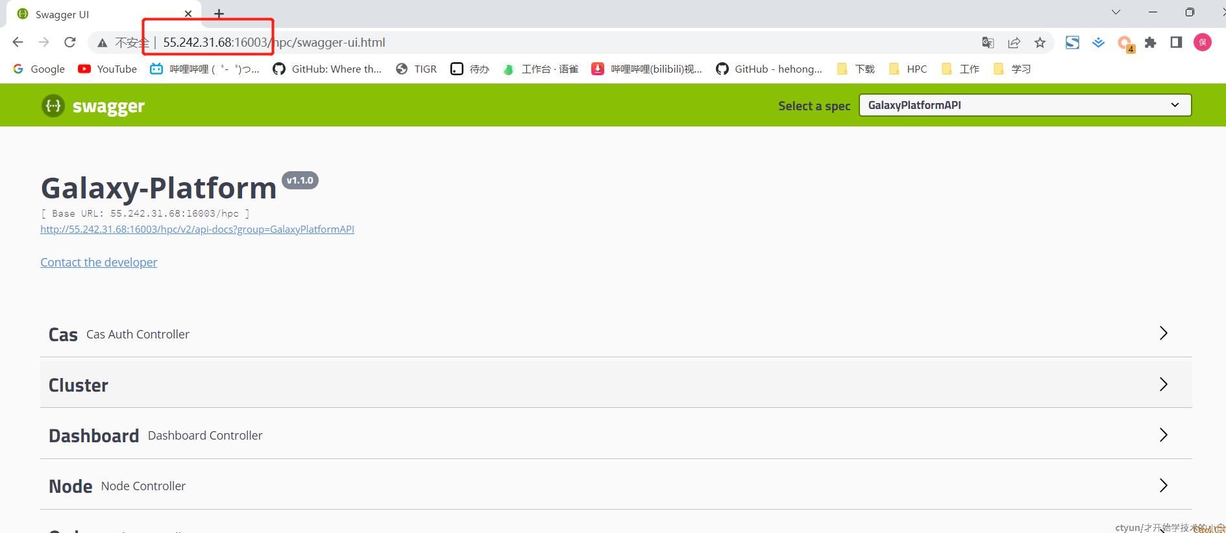
Task: Open the bilibili视... download bookmark
Action: pyautogui.click(x=646, y=69)
